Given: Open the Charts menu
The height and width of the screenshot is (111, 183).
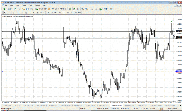Looking at the screenshot, I should 24,5.
